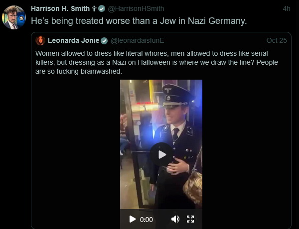The image size is (299, 229).
Task: Open the 4h timestamp link
Action: pos(287,8)
